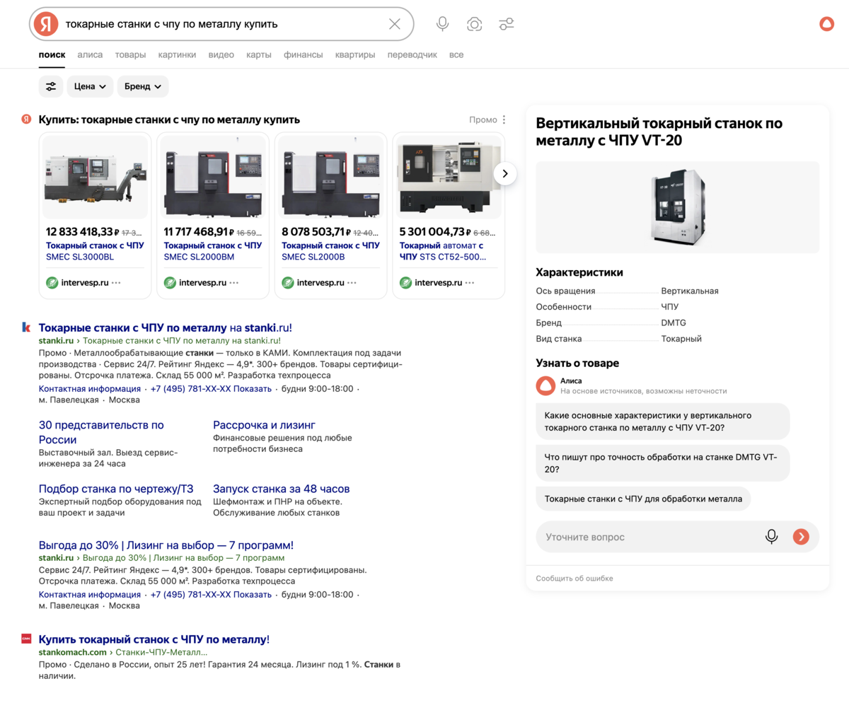Open Купить токарный станок stankomach result
Viewport: 849px width, 703px height.
coord(154,639)
